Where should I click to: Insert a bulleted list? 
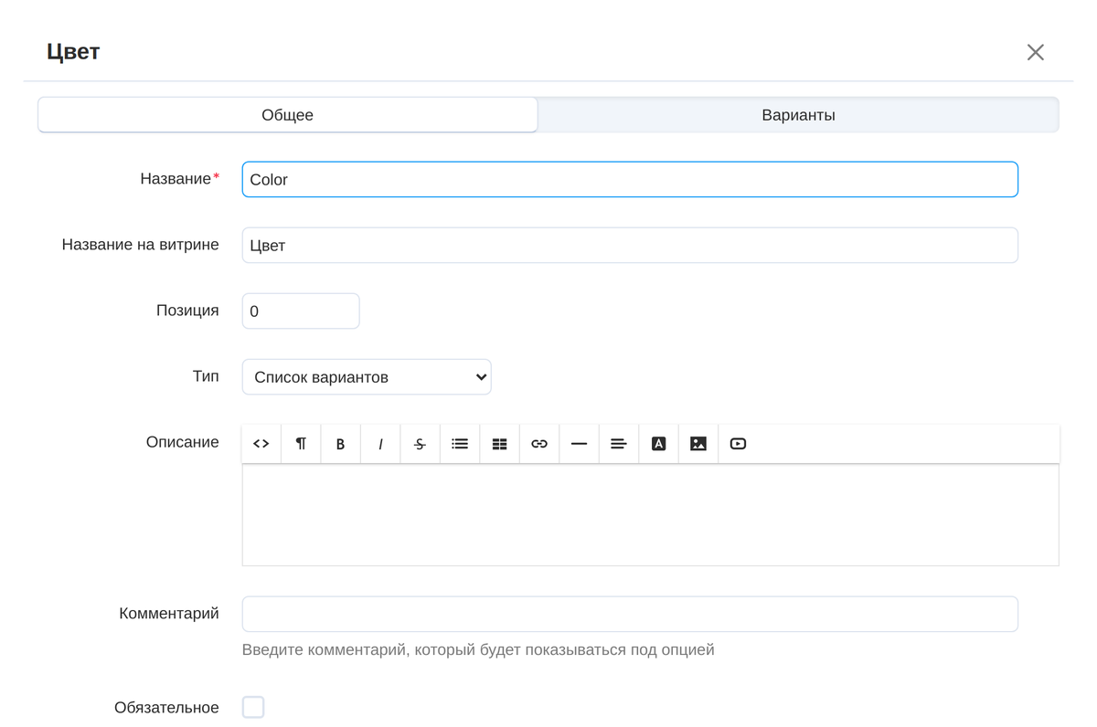[x=460, y=444]
